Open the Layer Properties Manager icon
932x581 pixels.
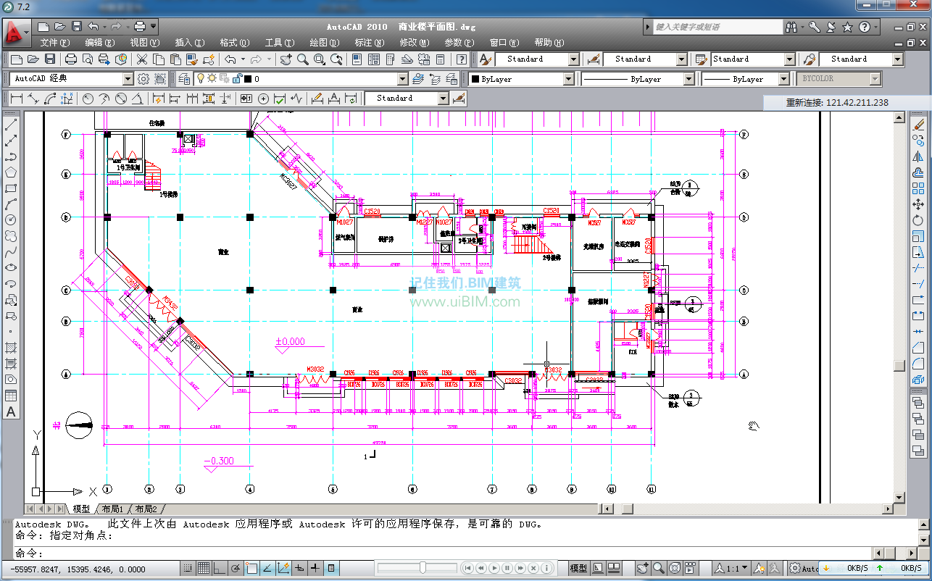(184, 79)
